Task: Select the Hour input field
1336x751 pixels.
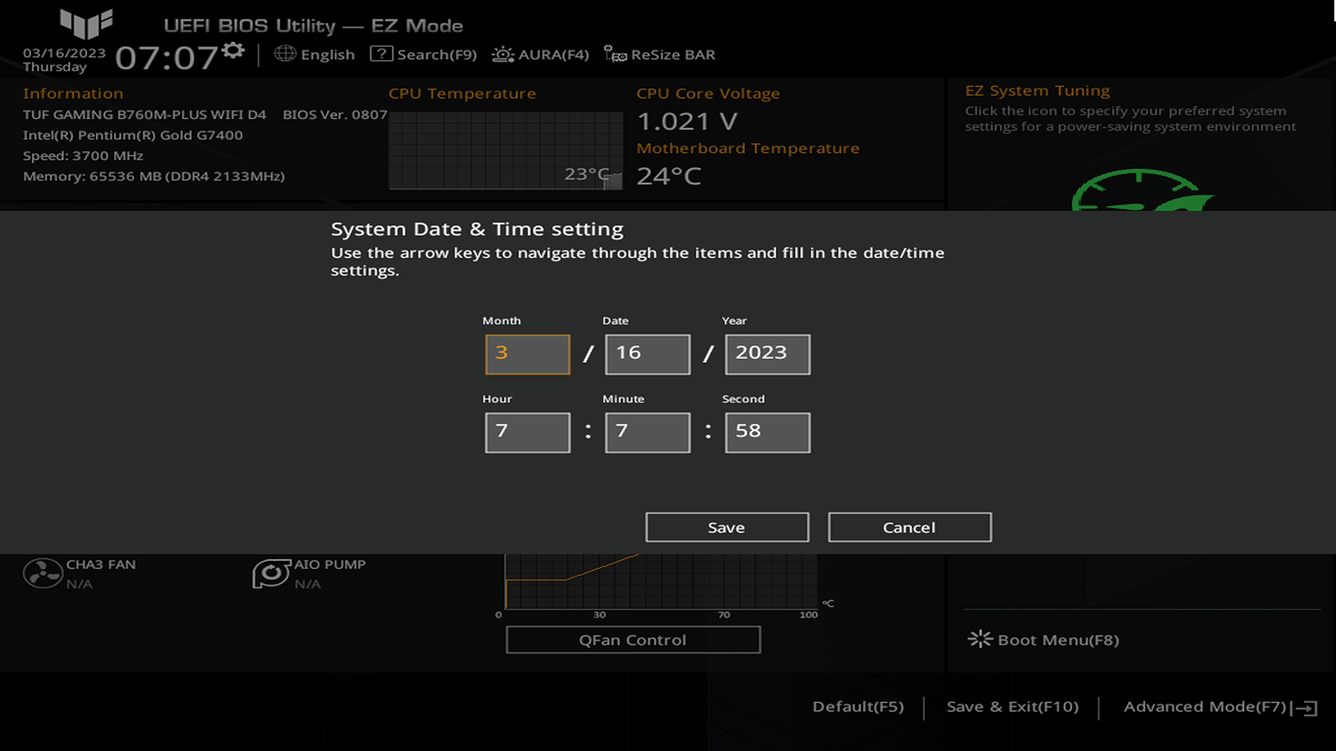Action: pos(527,432)
